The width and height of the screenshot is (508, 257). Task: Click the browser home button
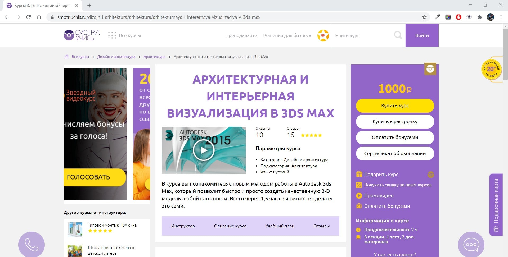39,17
